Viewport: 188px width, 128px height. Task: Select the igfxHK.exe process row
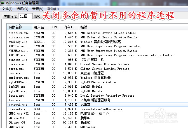pyautogui.click(x=97, y=91)
